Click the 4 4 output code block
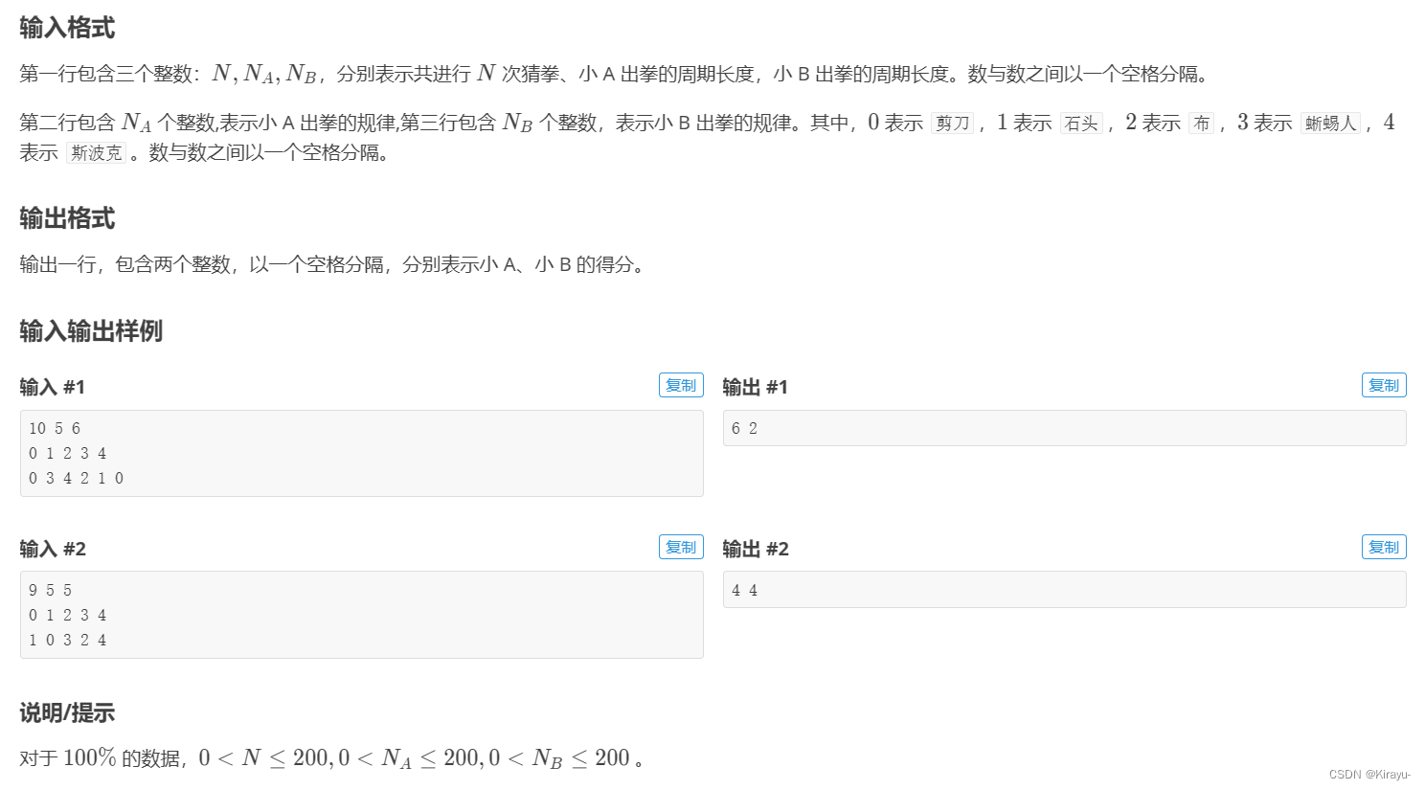This screenshot has width=1425, height=790. tap(1063, 589)
